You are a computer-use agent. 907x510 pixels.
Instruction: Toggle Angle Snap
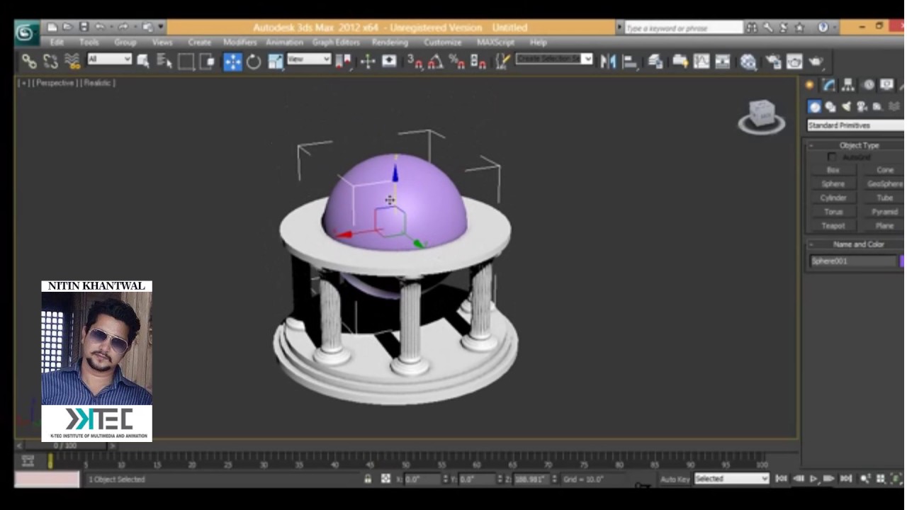[435, 62]
